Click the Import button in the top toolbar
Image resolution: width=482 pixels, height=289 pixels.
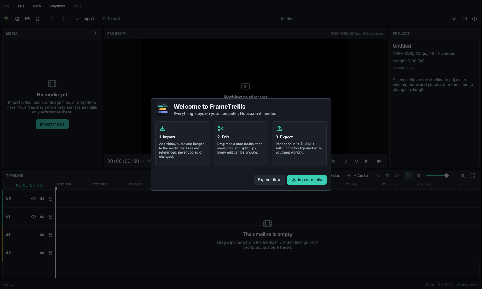tap(85, 19)
